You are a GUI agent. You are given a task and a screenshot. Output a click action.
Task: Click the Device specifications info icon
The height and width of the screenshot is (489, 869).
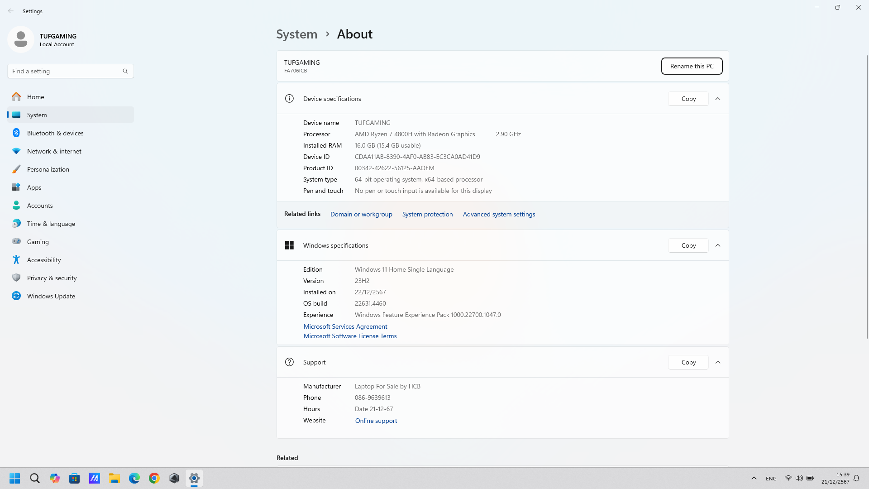[x=289, y=99]
